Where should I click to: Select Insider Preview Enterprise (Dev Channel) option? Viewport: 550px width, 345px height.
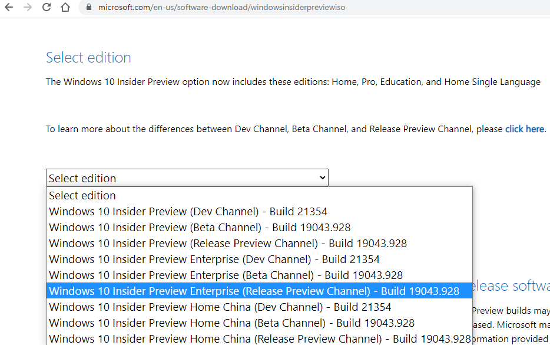(259, 259)
